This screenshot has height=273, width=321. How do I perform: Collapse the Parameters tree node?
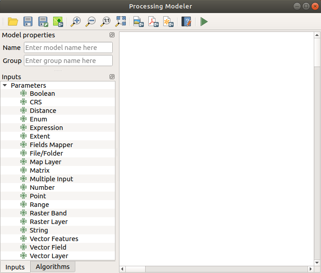[x=5, y=85]
